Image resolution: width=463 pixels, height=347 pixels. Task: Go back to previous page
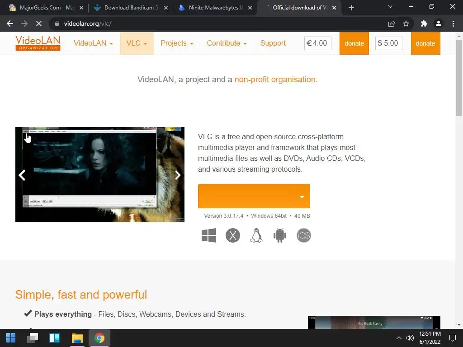10,23
